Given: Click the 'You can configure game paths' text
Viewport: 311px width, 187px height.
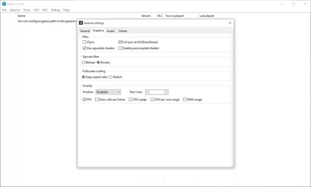Looking at the screenshot, I should (x=47, y=21).
